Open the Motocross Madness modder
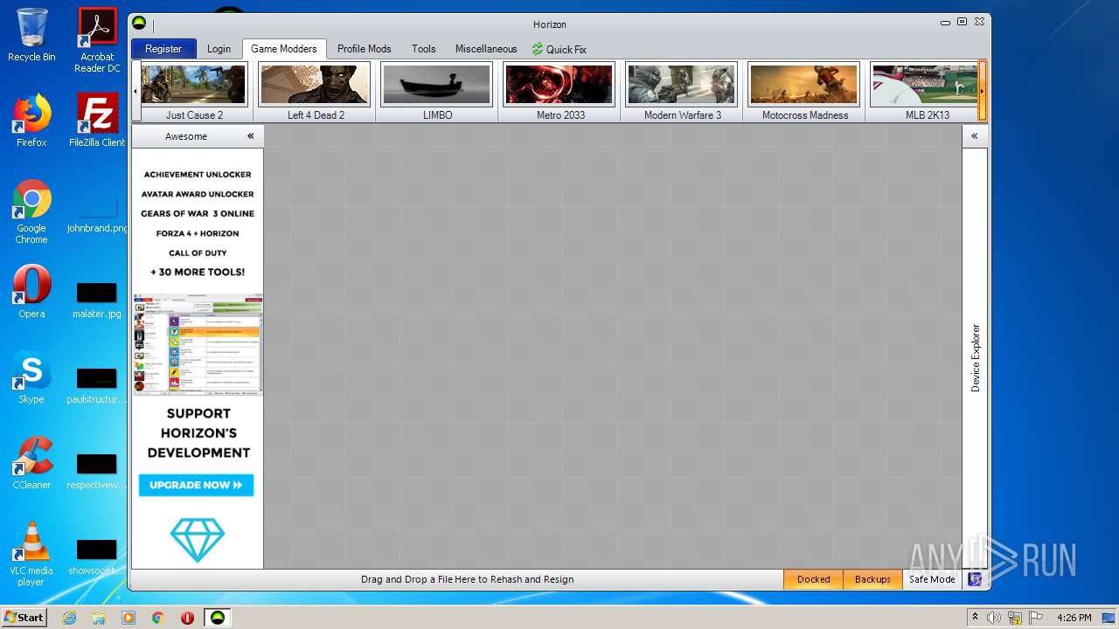 coord(804,92)
